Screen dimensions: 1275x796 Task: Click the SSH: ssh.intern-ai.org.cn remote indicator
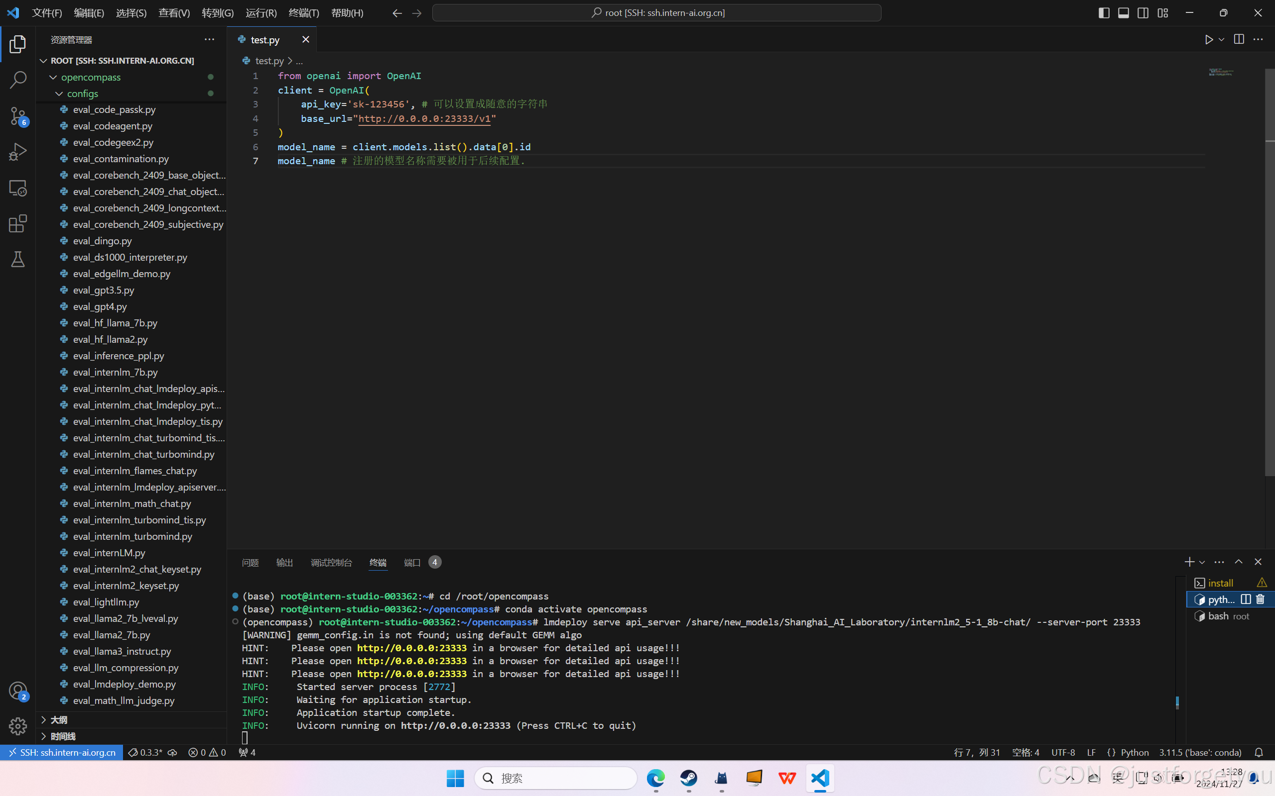tap(62, 752)
